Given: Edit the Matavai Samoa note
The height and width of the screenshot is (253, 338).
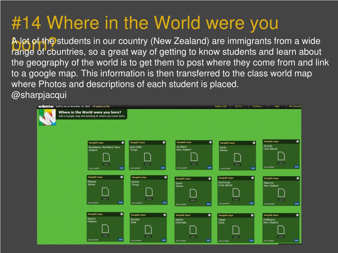Looking at the screenshot, I should 121,203.
